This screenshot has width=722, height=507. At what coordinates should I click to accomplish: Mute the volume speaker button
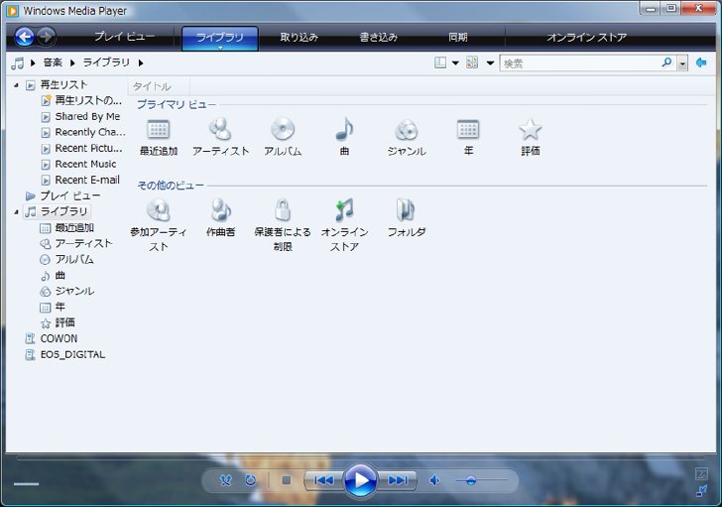tap(434, 481)
